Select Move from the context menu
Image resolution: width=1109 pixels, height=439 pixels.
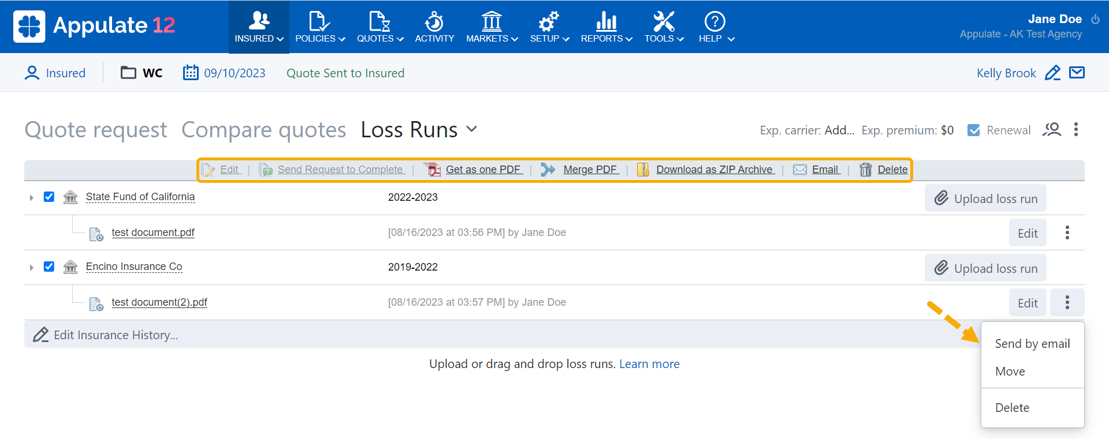coord(1033,372)
